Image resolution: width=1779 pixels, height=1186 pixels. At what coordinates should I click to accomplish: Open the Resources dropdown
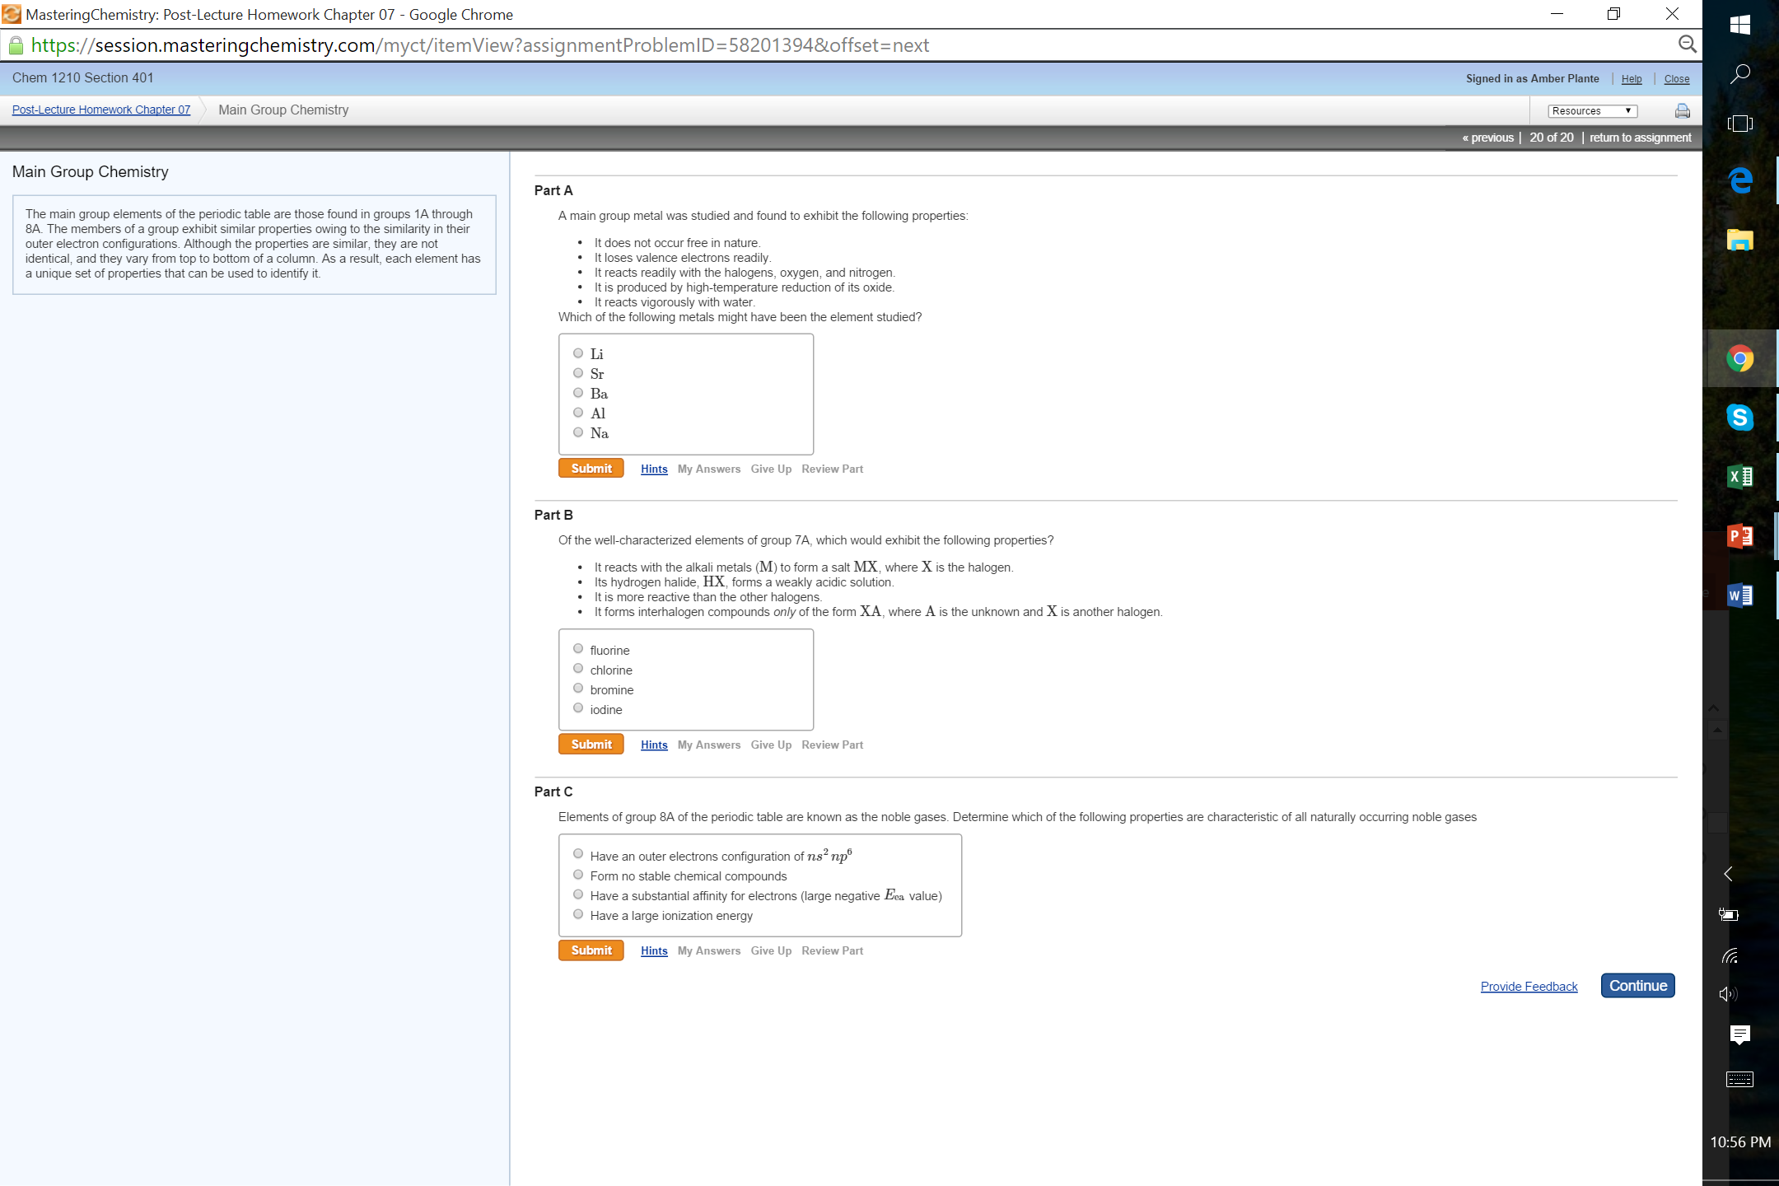pos(1591,110)
